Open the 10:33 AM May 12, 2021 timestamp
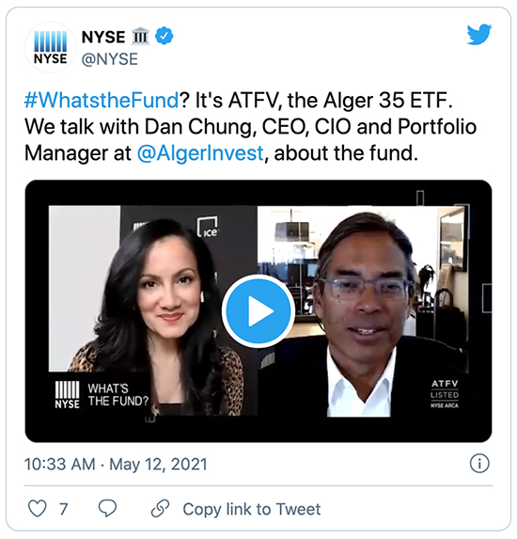 (116, 464)
